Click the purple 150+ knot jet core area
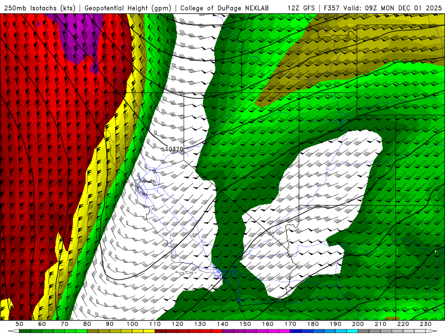 [x=81, y=37]
